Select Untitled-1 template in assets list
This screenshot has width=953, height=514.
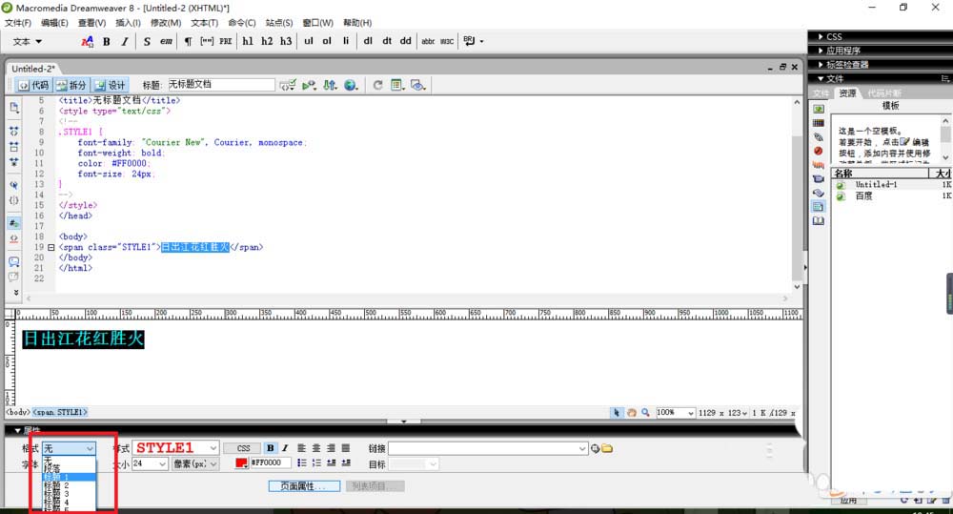click(x=876, y=184)
